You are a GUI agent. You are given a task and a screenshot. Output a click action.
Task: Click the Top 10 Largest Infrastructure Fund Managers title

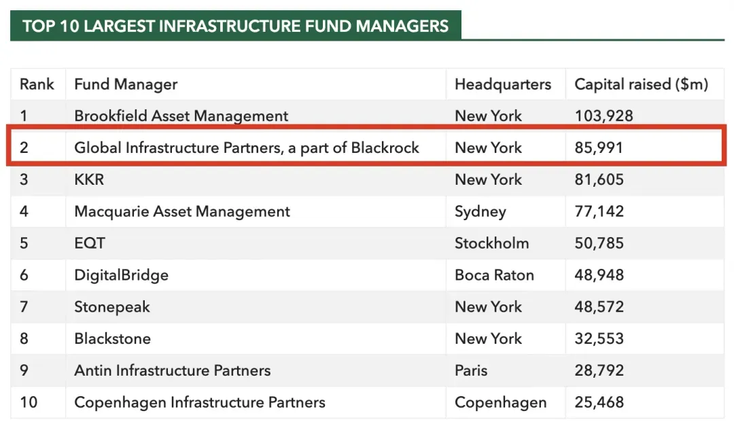235,26
